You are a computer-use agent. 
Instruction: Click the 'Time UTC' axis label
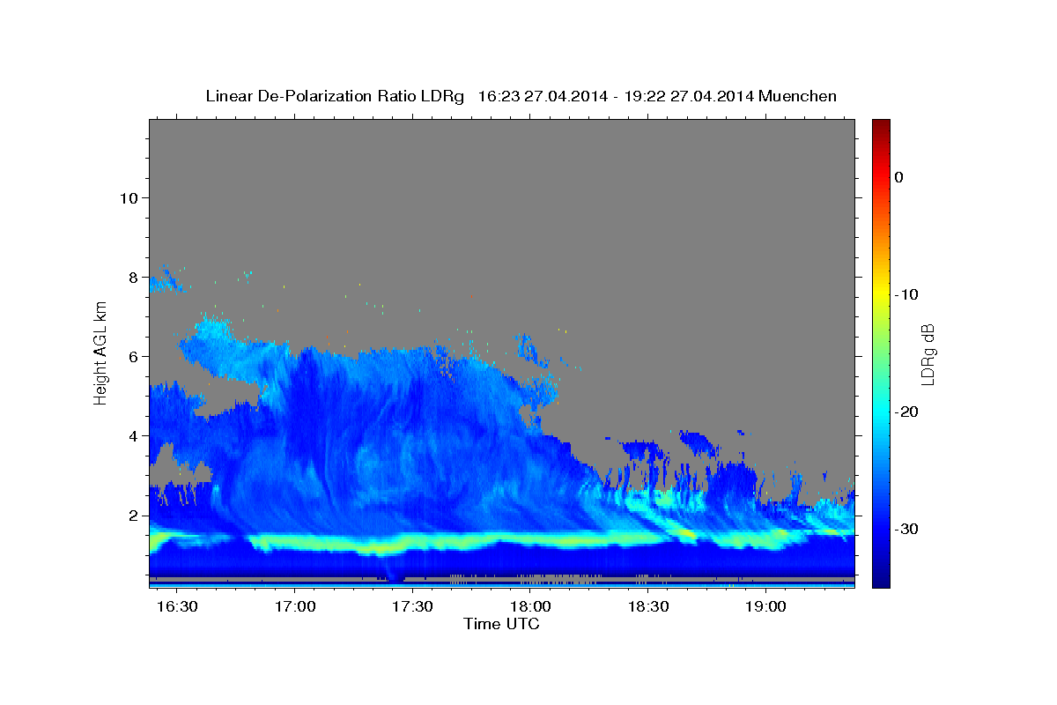tap(501, 624)
